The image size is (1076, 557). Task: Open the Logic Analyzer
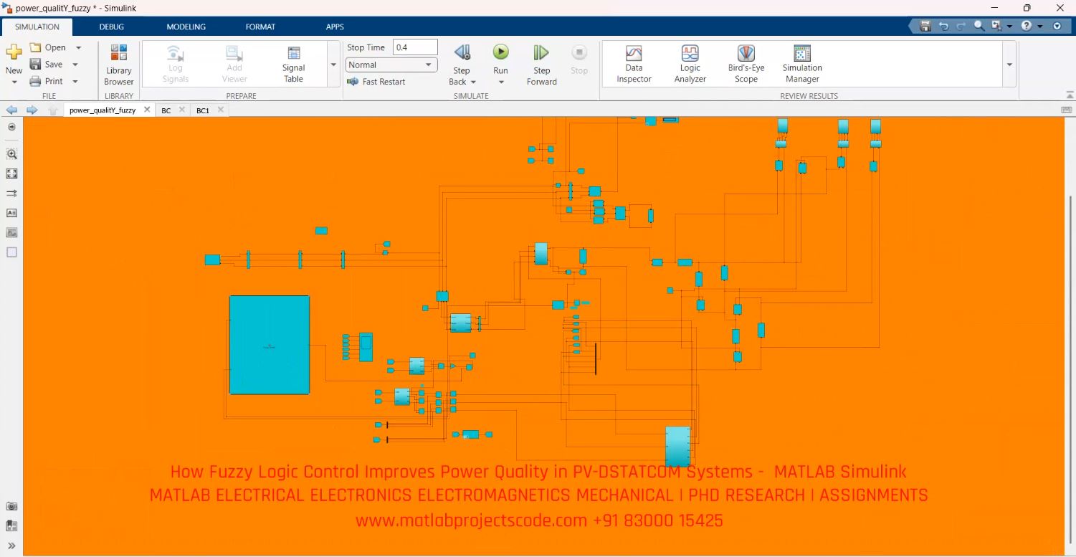pyautogui.click(x=689, y=63)
